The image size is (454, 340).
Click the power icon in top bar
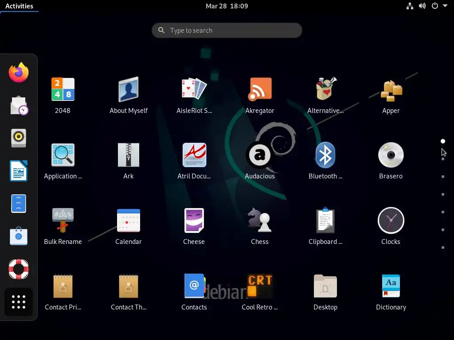[x=434, y=6]
